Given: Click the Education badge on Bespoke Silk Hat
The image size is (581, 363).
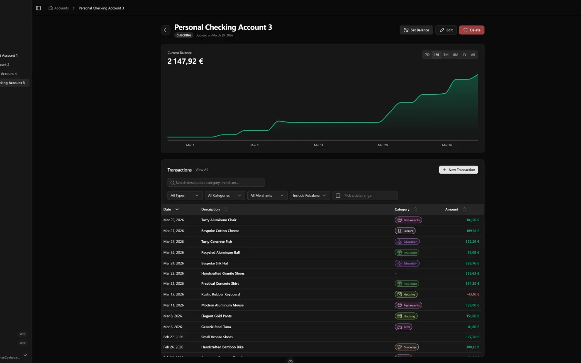Looking at the screenshot, I should coord(407,263).
